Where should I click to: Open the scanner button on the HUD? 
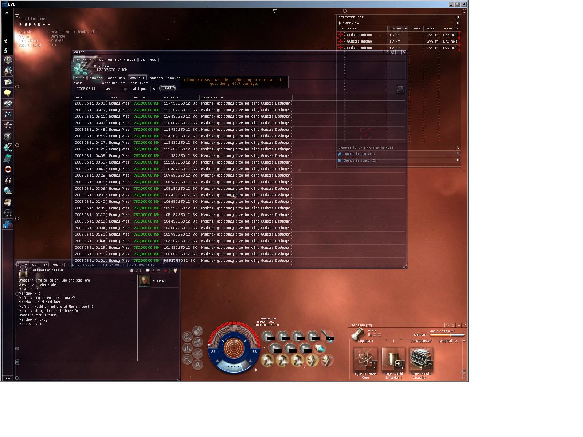[x=197, y=342]
